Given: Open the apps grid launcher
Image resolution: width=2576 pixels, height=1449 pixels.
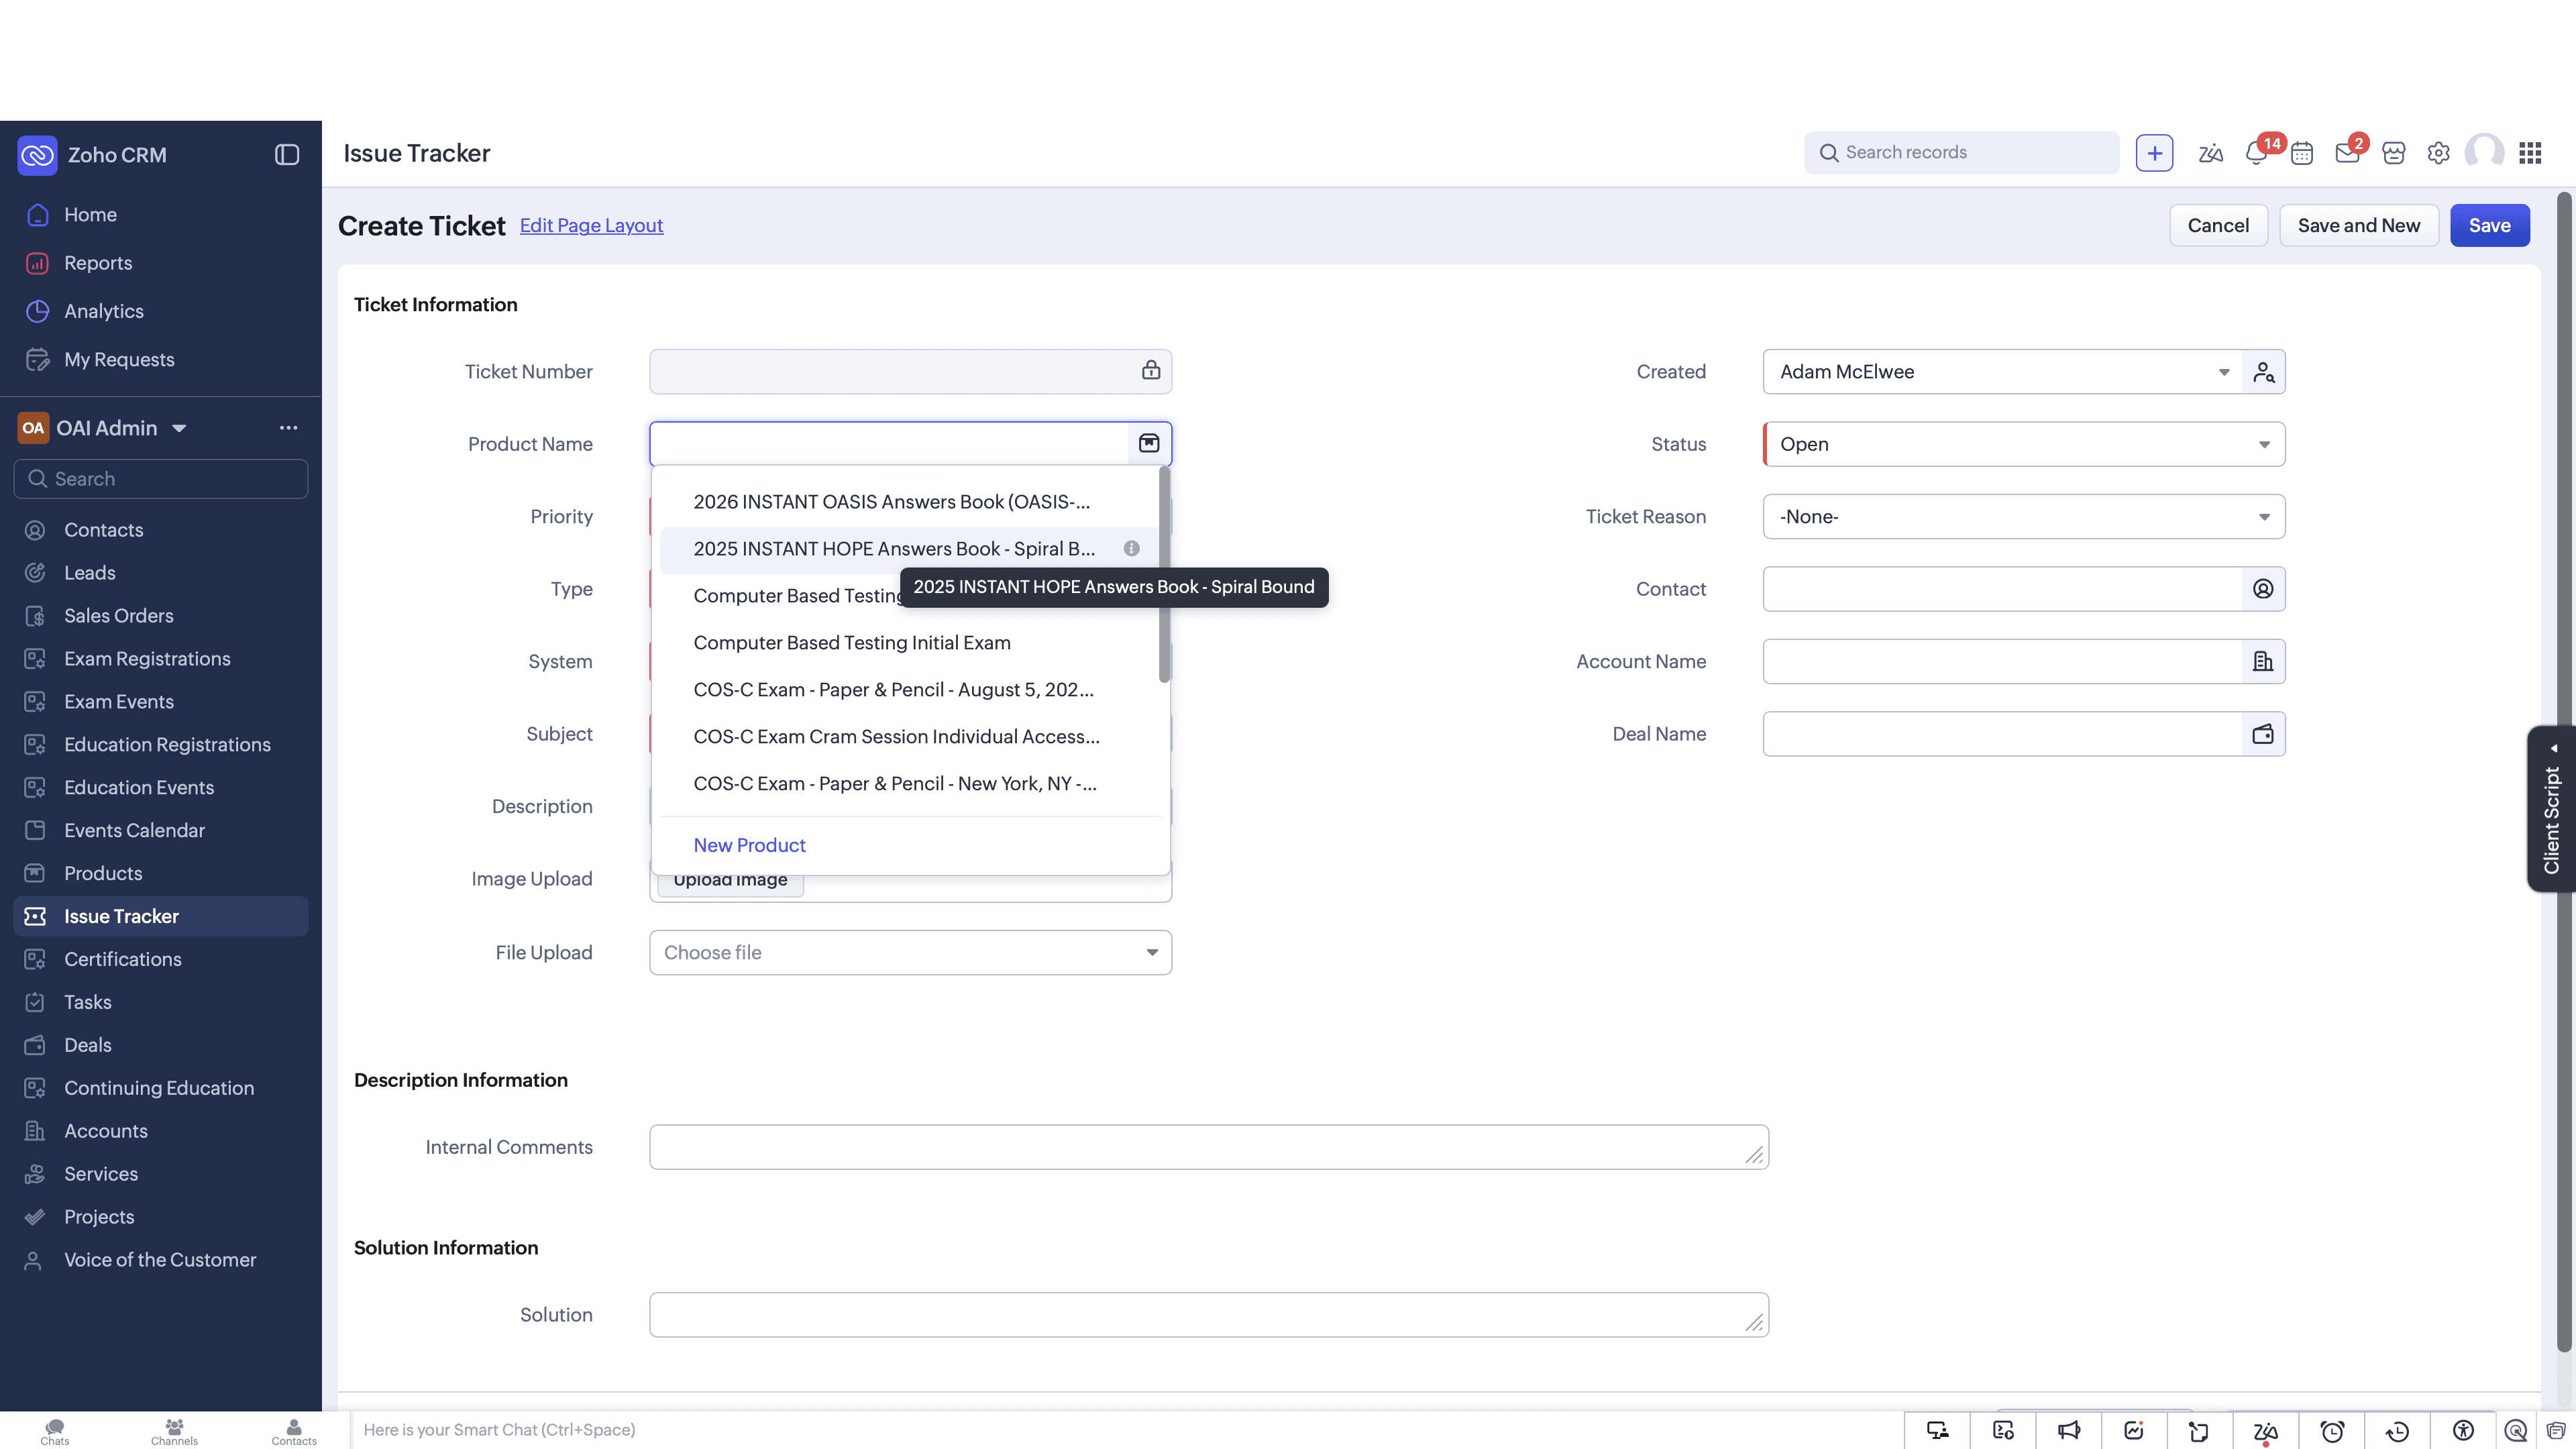Looking at the screenshot, I should point(2530,153).
